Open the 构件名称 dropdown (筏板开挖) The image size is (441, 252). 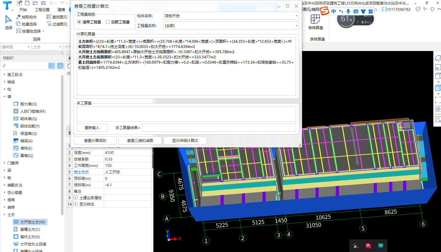(231, 16)
